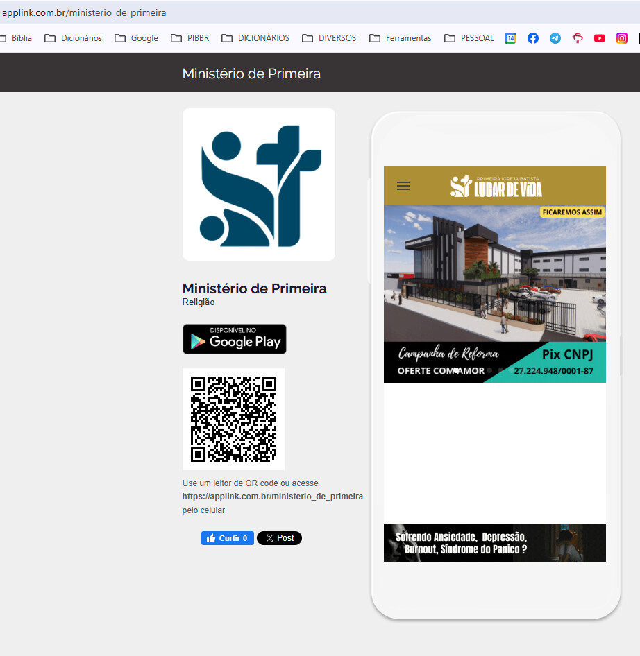Open the red headset bookmark icon
This screenshot has height=656, width=640.
point(578,38)
